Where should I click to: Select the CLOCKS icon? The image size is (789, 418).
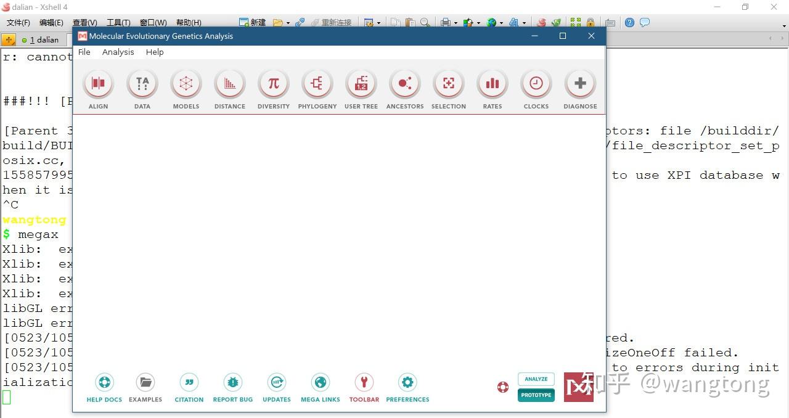click(536, 84)
